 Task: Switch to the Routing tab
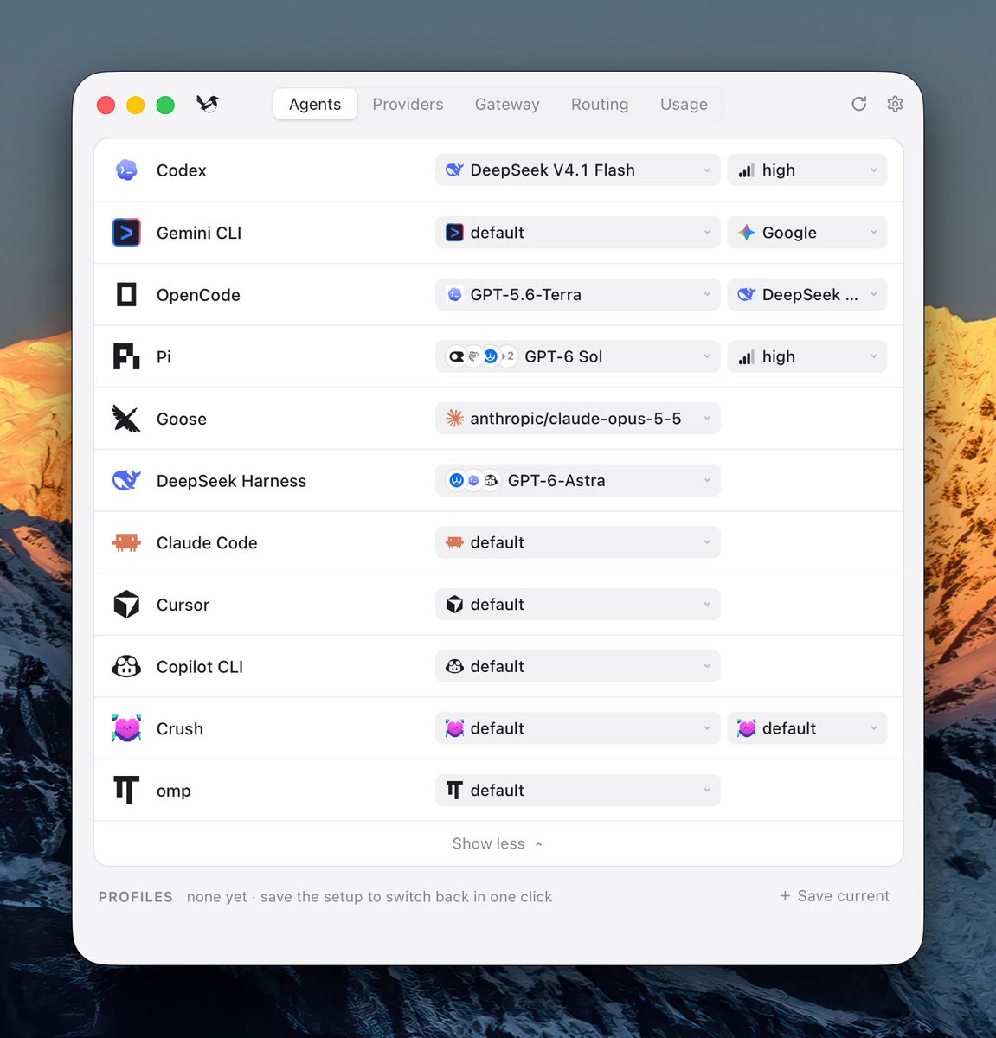[600, 104]
